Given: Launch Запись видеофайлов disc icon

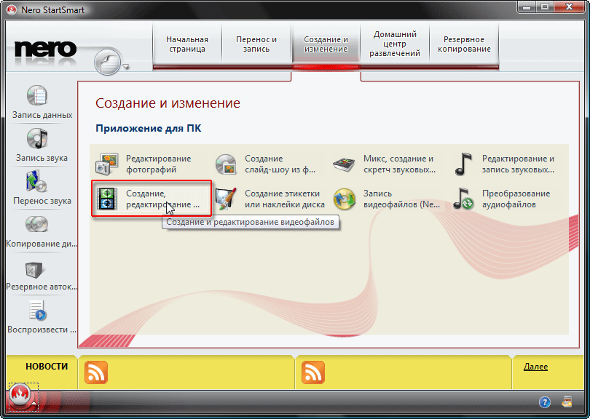Looking at the screenshot, I should tap(345, 199).
